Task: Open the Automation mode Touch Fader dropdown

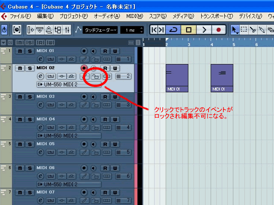Action: pyautogui.click(x=100, y=30)
